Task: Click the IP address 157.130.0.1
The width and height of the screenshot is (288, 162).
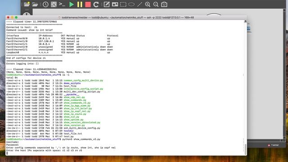Action: tap(46, 41)
